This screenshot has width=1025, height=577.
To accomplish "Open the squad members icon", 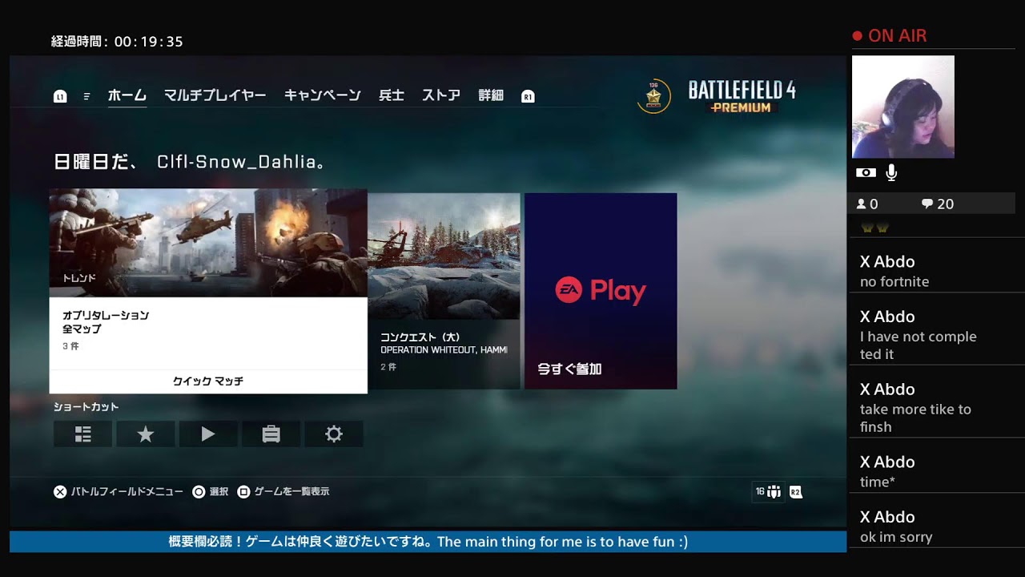I will pyautogui.click(x=774, y=491).
